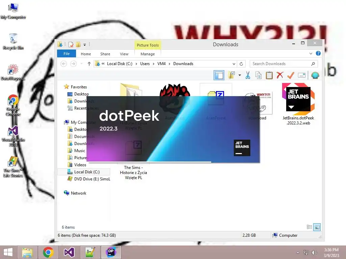Click Local Disk (C:) in breadcrumb

(x=120, y=64)
